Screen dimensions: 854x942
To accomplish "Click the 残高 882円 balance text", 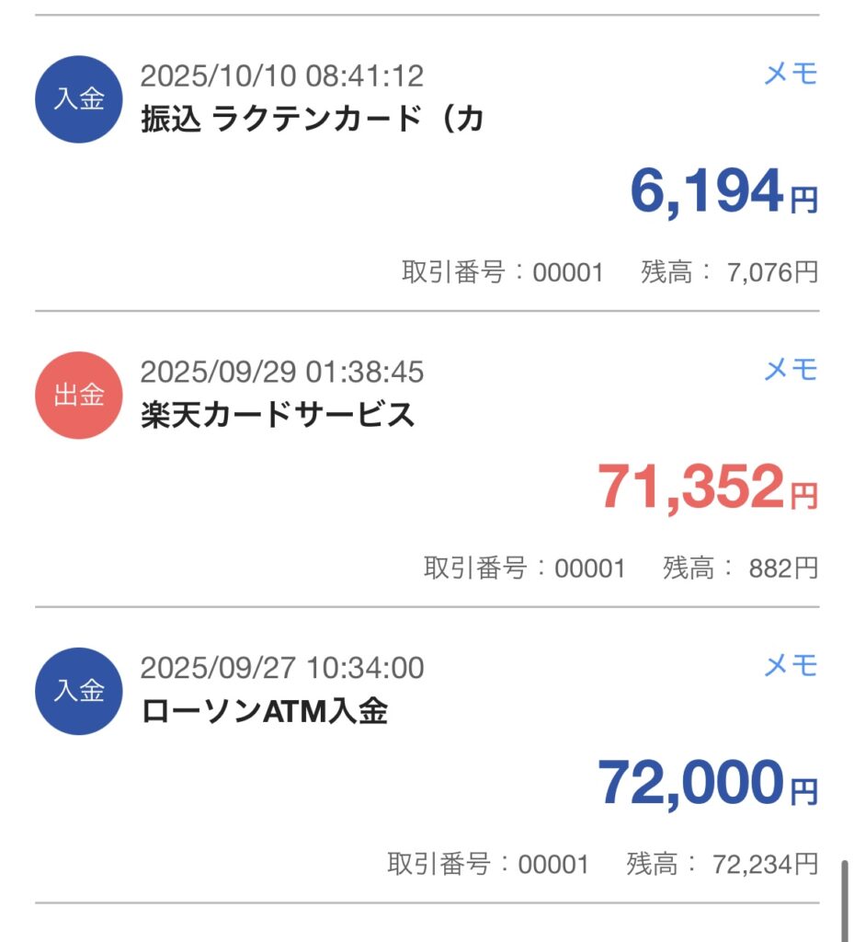I will [740, 569].
